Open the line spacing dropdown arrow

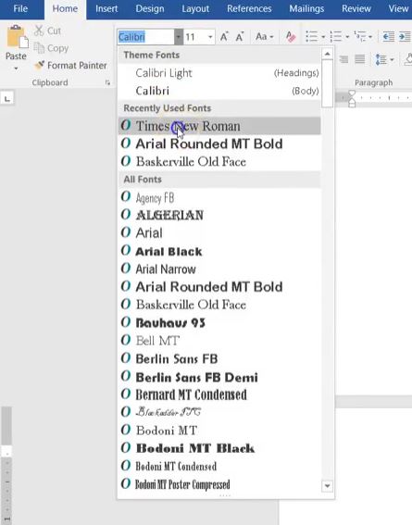click(392, 60)
